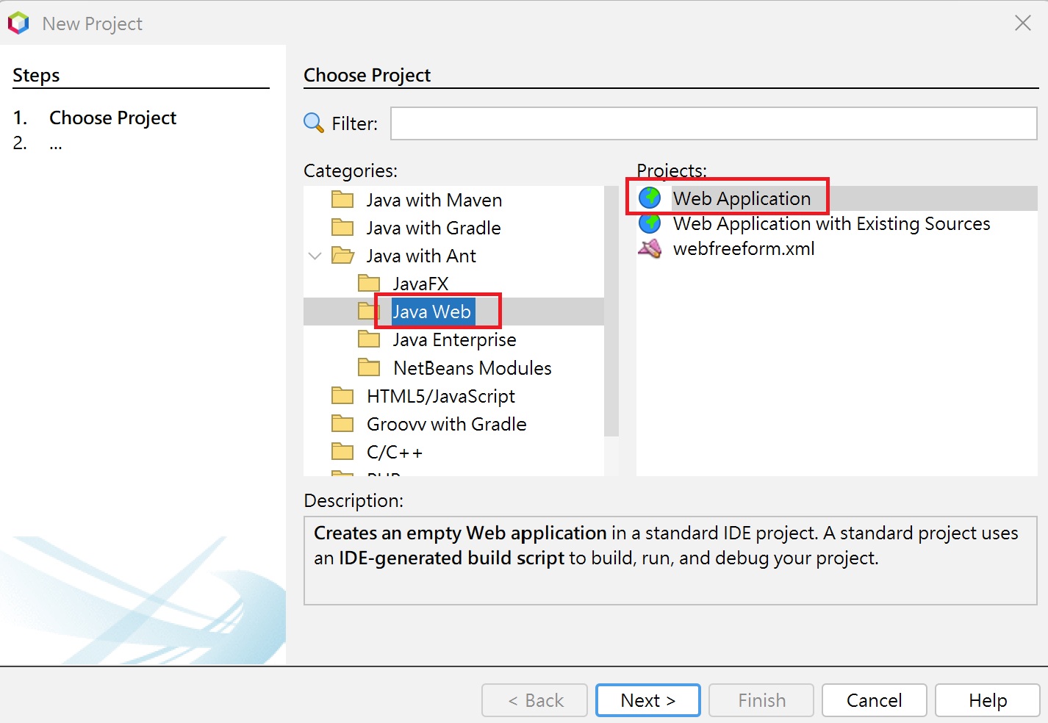Click the Web Application with Existing Sources icon
Screen dimensions: 1048x723
pos(650,223)
